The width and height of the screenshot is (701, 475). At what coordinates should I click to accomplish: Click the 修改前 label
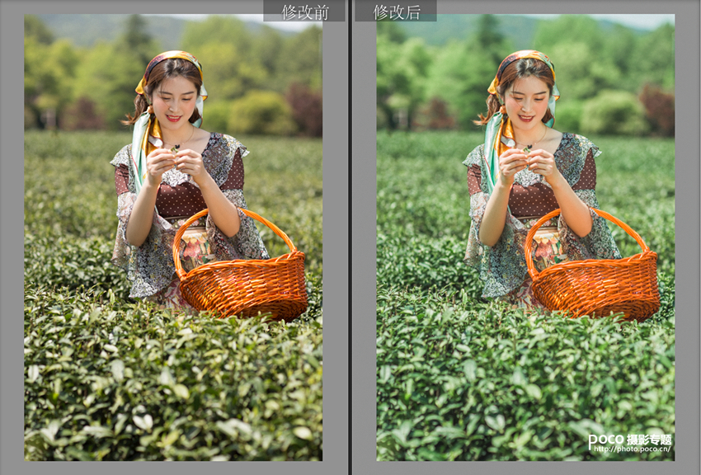(304, 12)
